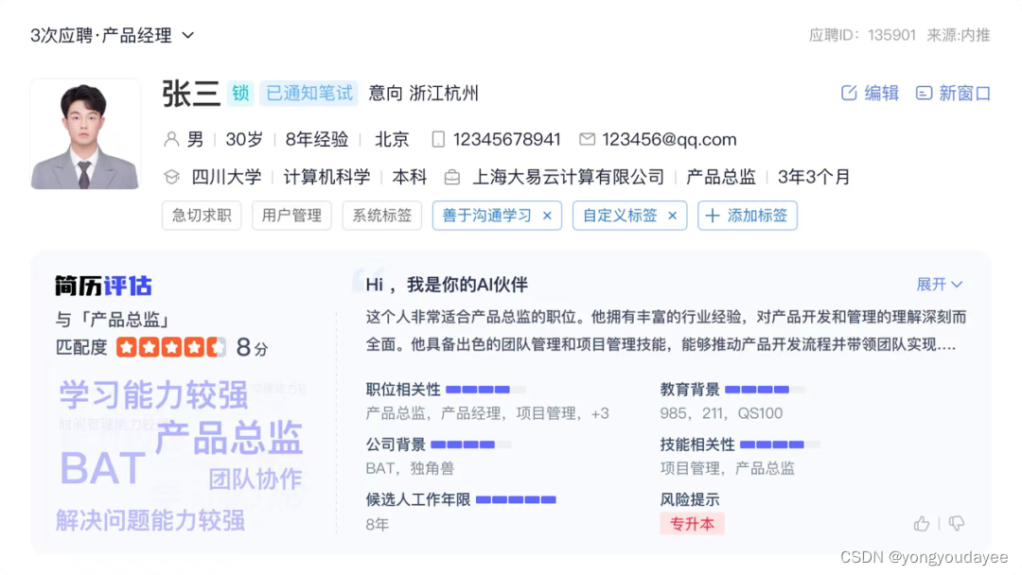
Task: Like the AI evaluation with thumbs up
Action: tap(921, 524)
